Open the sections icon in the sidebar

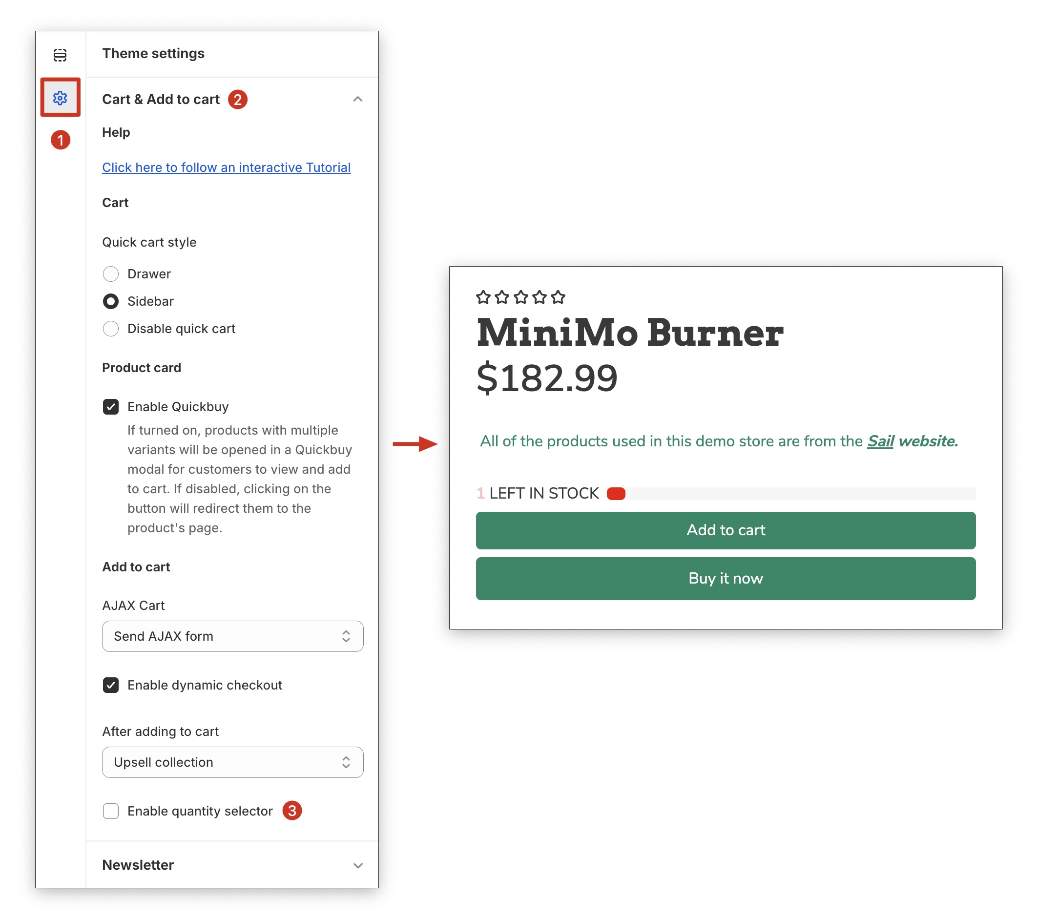click(60, 54)
